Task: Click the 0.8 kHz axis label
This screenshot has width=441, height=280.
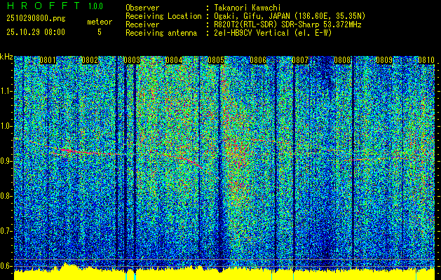Action: (x=6, y=196)
